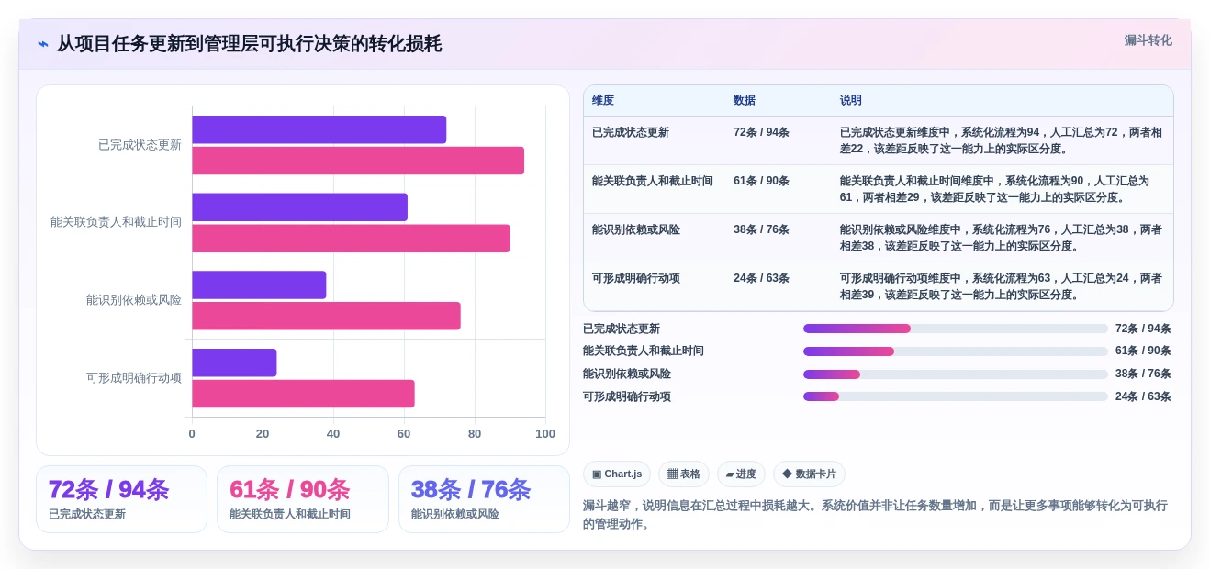Click the purple bar for 已完成状态更新
1210x569 pixels.
pyautogui.click(x=319, y=129)
